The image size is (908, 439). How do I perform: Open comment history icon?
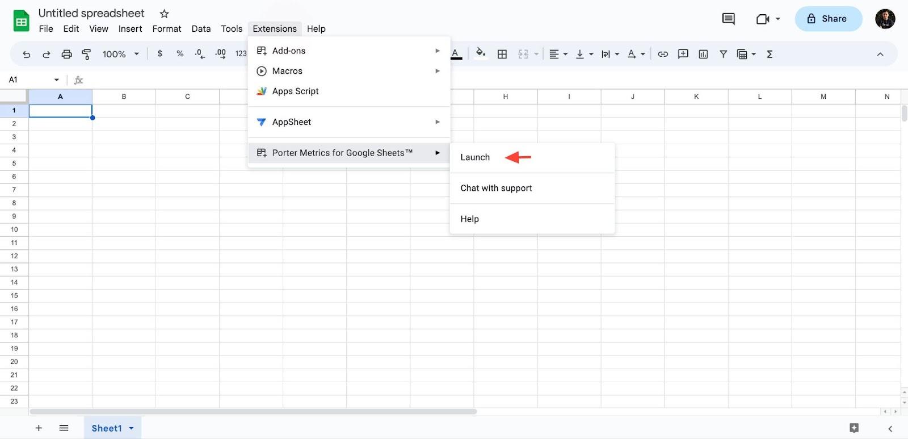point(728,19)
